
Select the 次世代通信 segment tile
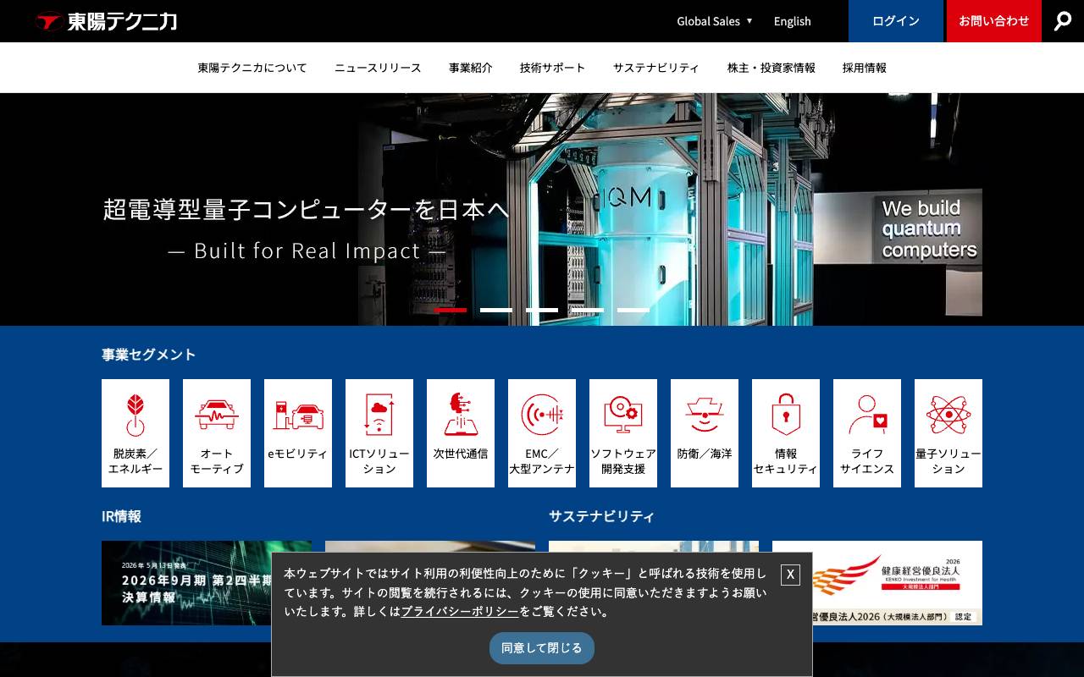[x=461, y=433]
